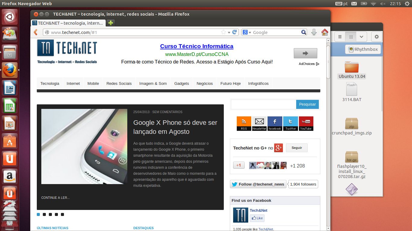Click the downloads arrow icon in toolbar
Viewport: 412px width, 231px height.
pos(314,32)
